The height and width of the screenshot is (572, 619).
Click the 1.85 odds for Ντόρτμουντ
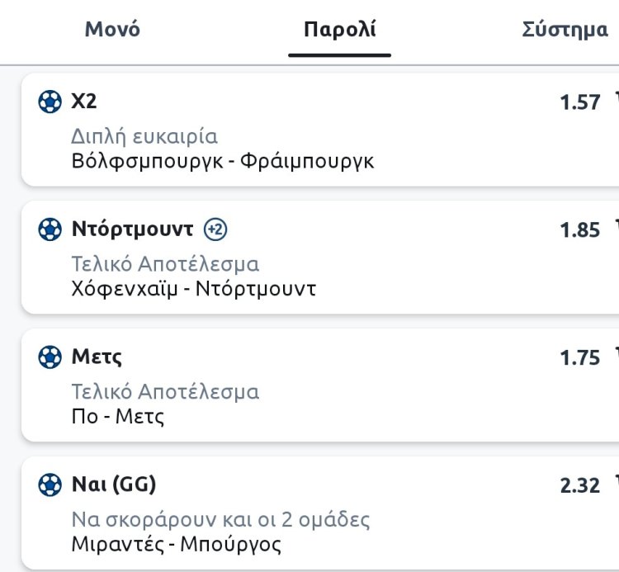click(579, 230)
